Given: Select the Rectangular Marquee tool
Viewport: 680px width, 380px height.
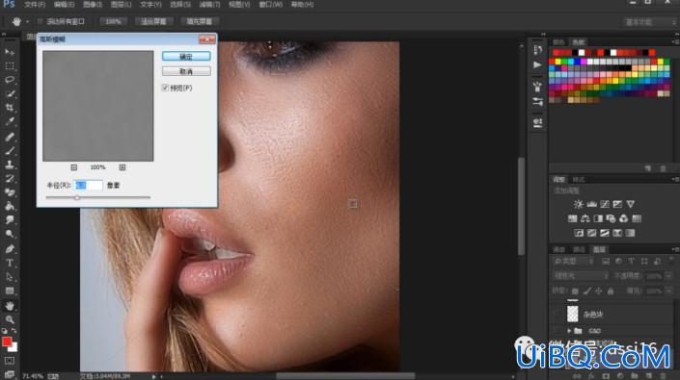Looking at the screenshot, I should [10, 66].
